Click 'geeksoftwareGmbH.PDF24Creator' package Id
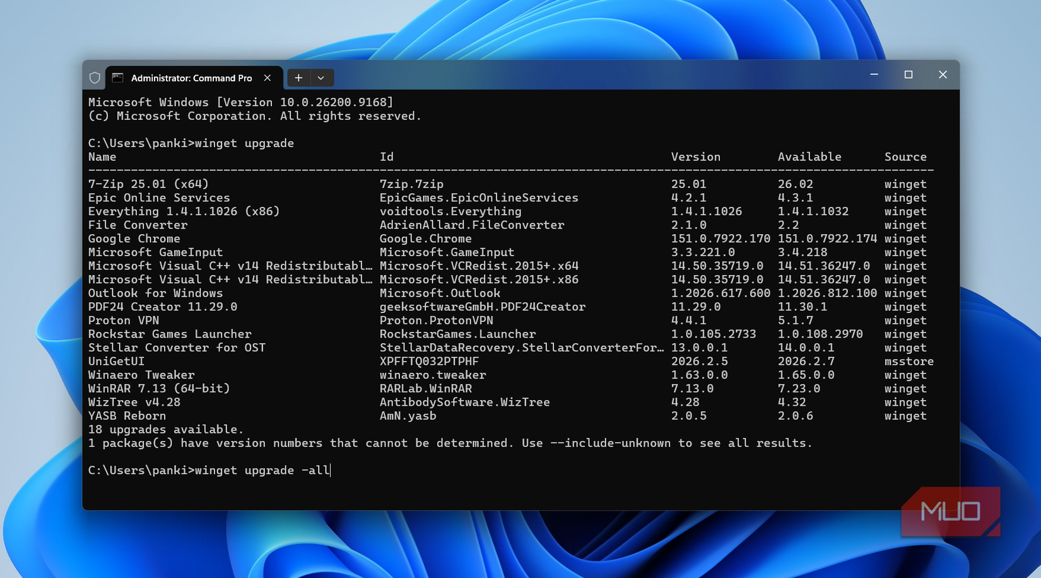Image resolution: width=1041 pixels, height=578 pixels. [x=483, y=307]
